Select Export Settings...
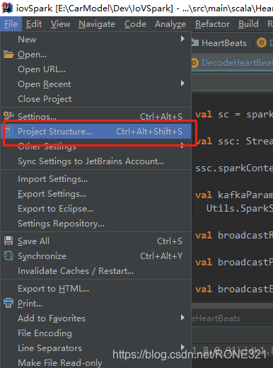The image size is (273, 368). coord(95,194)
